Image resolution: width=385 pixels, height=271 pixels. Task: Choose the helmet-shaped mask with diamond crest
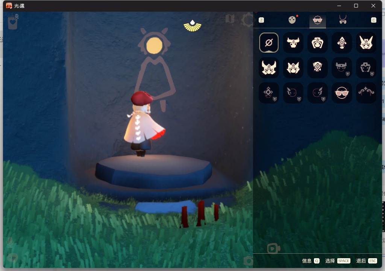click(x=317, y=43)
